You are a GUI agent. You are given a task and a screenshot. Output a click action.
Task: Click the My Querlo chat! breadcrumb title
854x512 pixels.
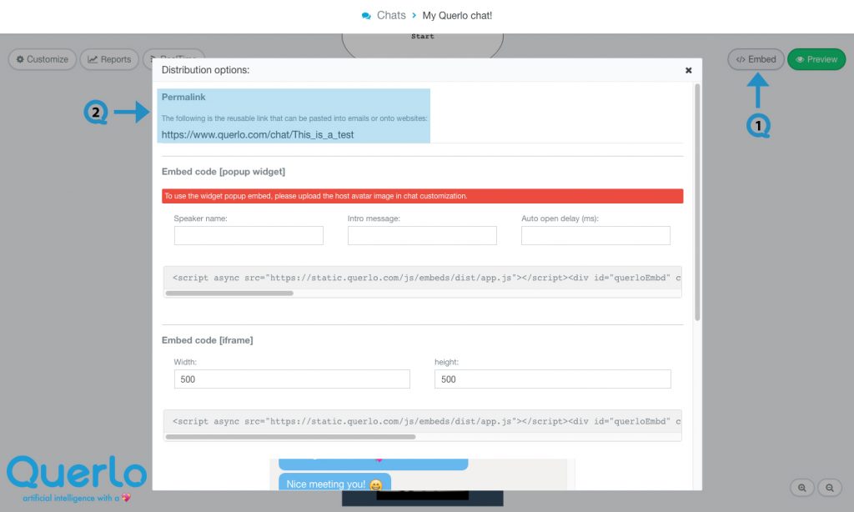pyautogui.click(x=457, y=15)
